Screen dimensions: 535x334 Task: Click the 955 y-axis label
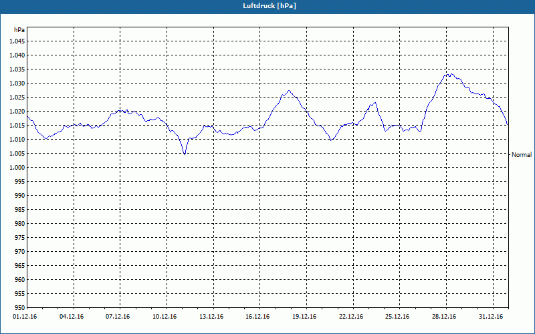20,294
